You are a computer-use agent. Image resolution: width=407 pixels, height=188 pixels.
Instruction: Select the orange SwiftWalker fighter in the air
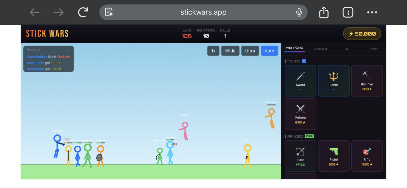[x=270, y=118]
